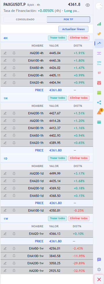Image resolution: width=104 pixels, height=284 pixels.
Task: Click Trazar todos for the 4H section
Action: click(57, 38)
